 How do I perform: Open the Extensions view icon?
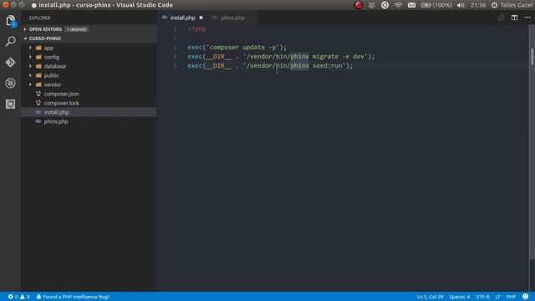10,104
